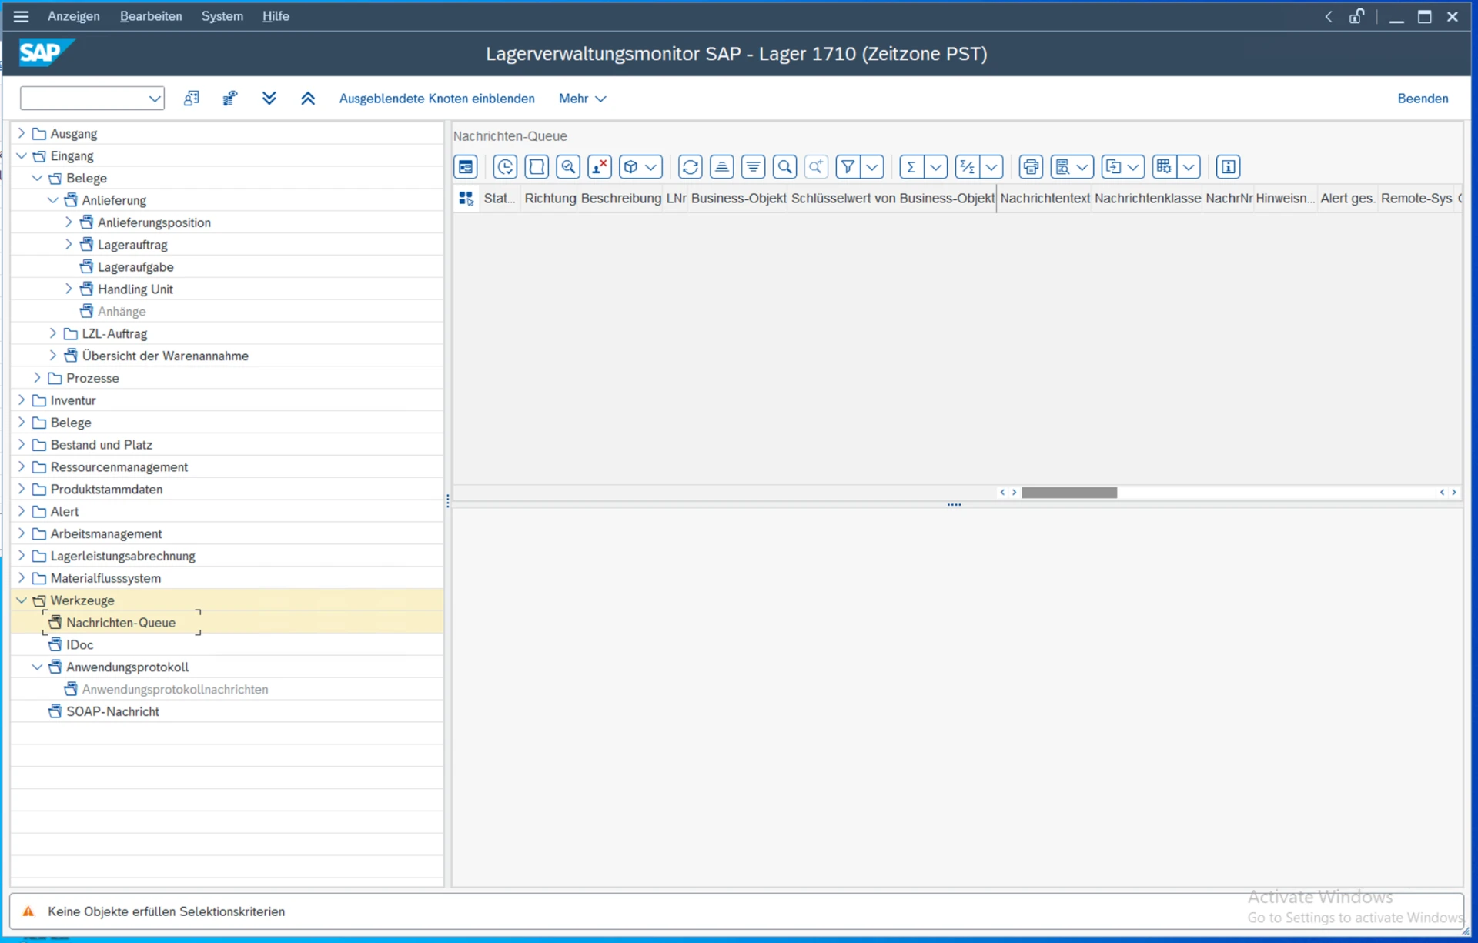Refresh the Nachrichten-Queue list

pyautogui.click(x=691, y=167)
